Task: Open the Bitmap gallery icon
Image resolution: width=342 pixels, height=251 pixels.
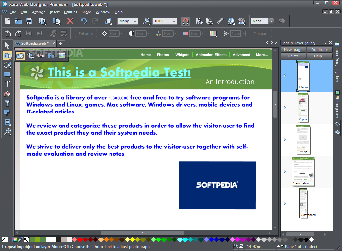Action: coord(337,92)
